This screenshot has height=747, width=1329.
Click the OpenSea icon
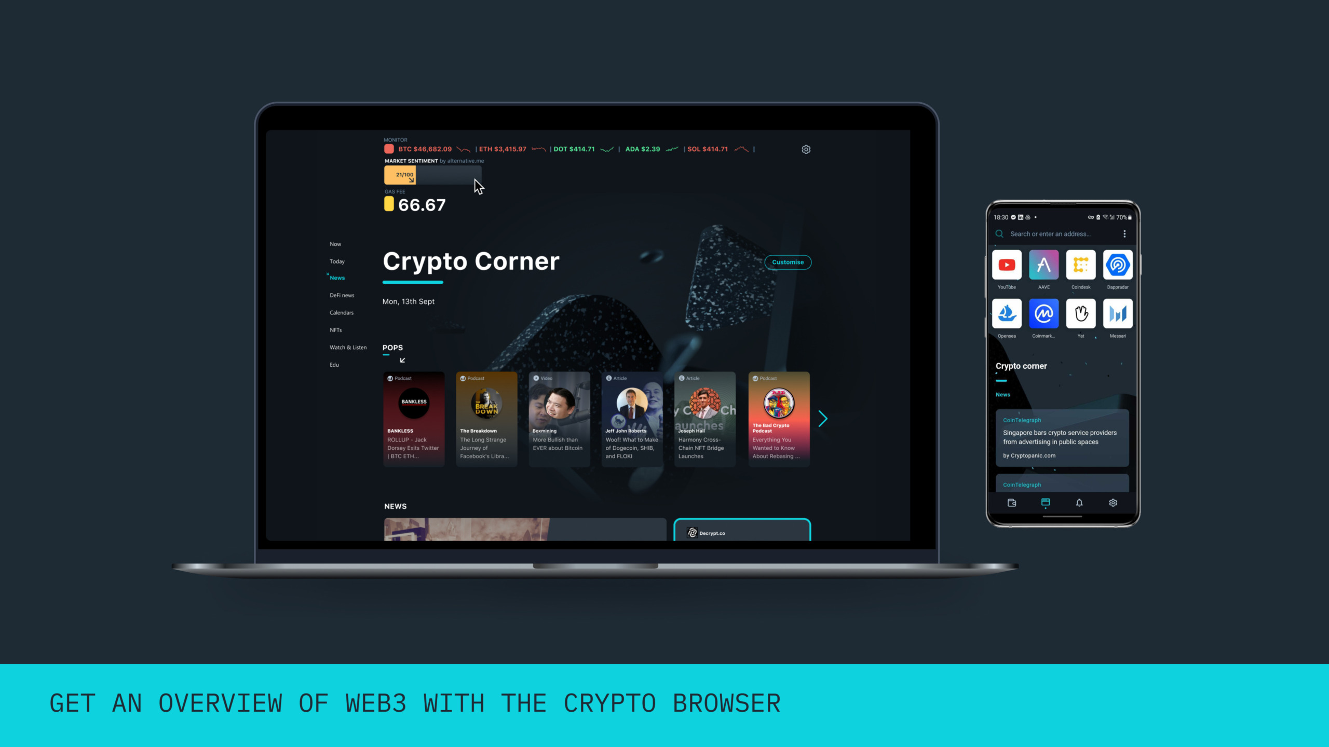pos(1007,314)
